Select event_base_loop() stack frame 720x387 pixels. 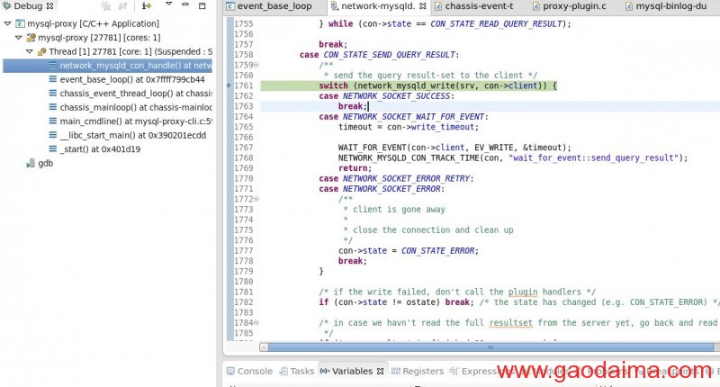coord(132,79)
